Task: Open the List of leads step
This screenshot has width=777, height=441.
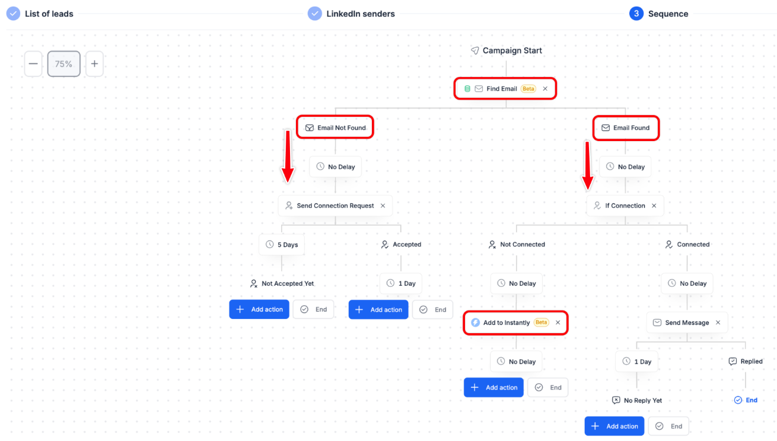Action: [x=40, y=14]
